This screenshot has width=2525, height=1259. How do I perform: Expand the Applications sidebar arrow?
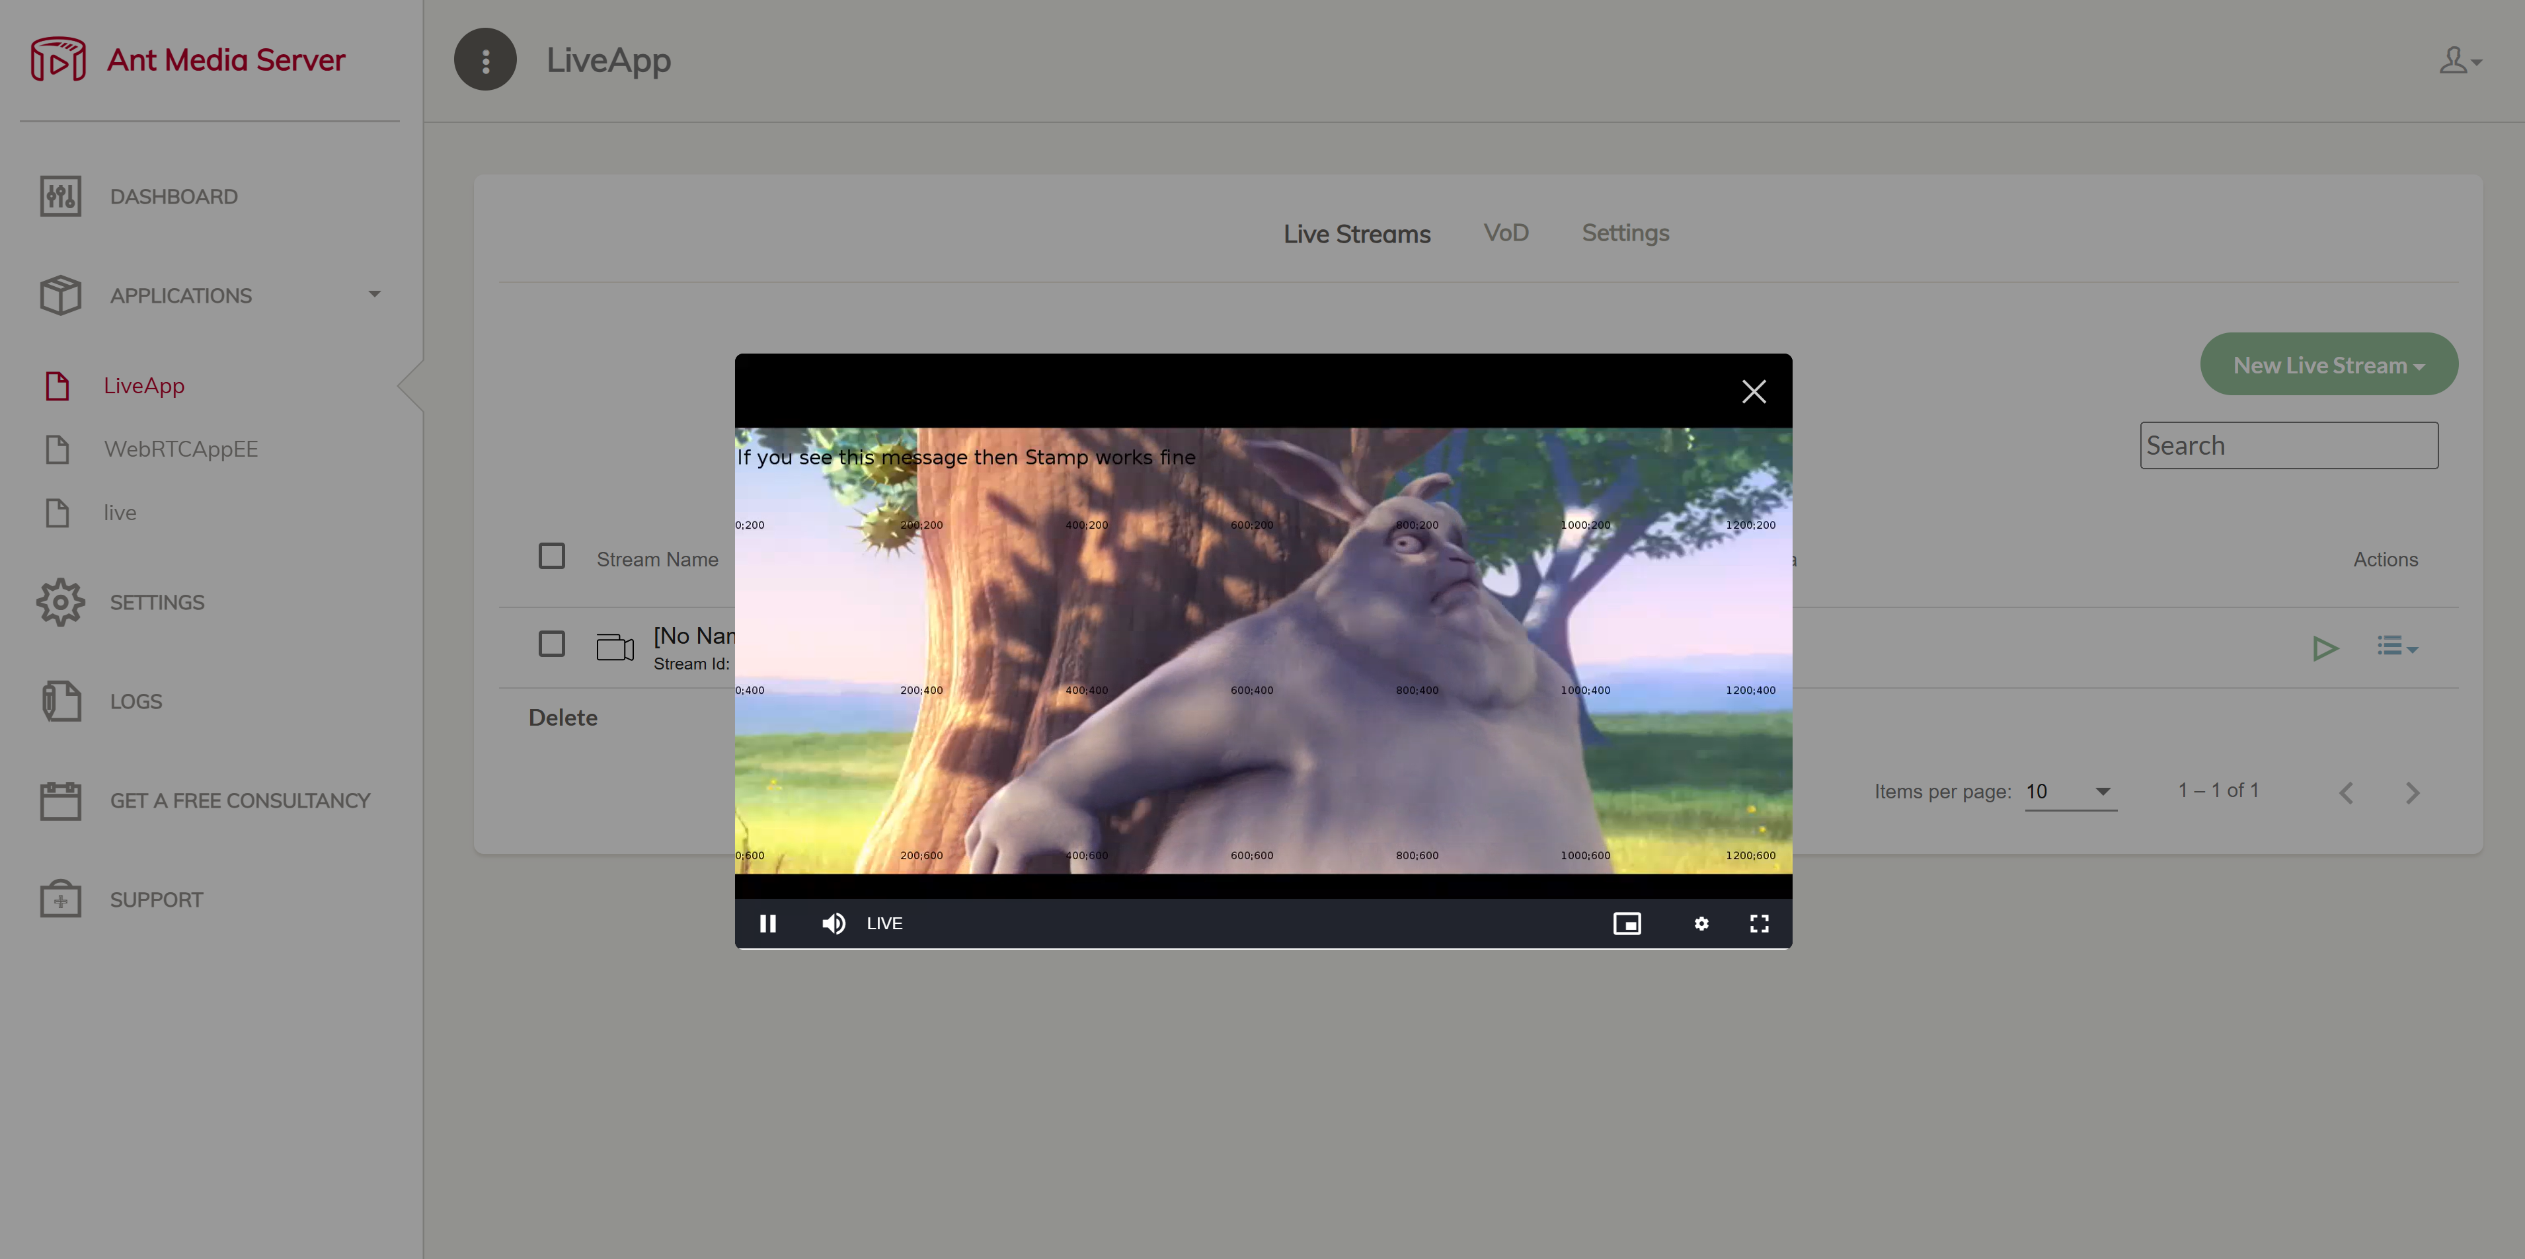(x=374, y=294)
